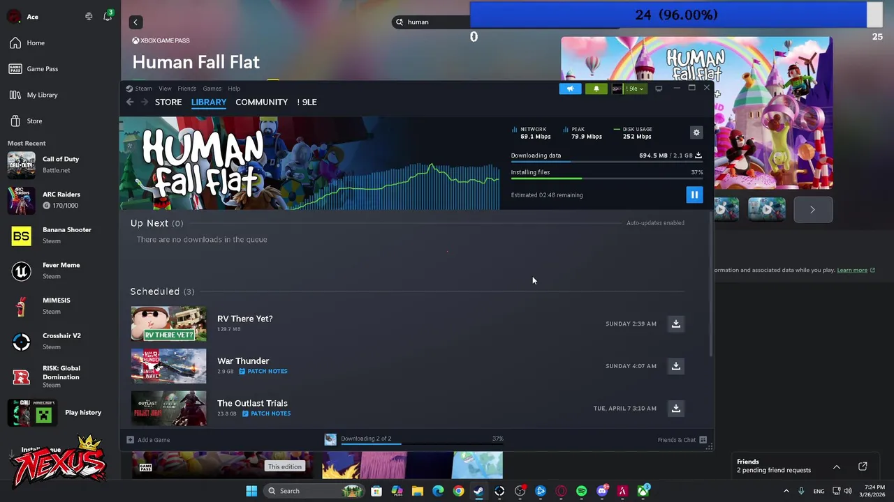Open the Games menu in Steam
Image resolution: width=894 pixels, height=502 pixels.
pos(212,89)
